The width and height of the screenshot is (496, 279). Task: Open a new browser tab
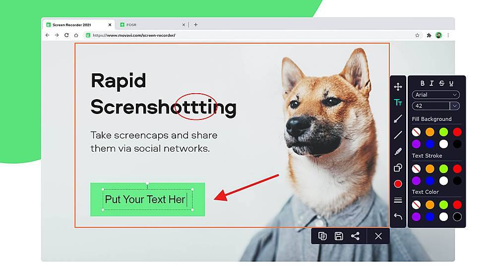[196, 25]
